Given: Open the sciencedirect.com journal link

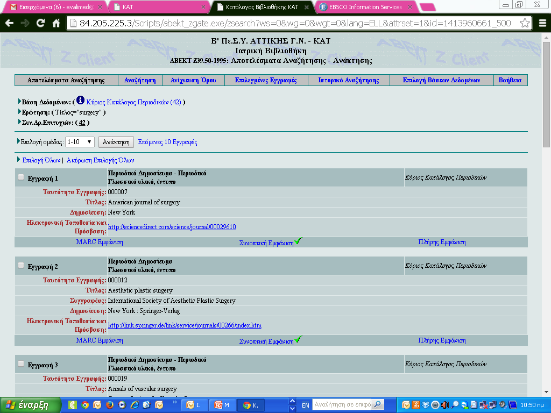Looking at the screenshot, I should [172, 227].
